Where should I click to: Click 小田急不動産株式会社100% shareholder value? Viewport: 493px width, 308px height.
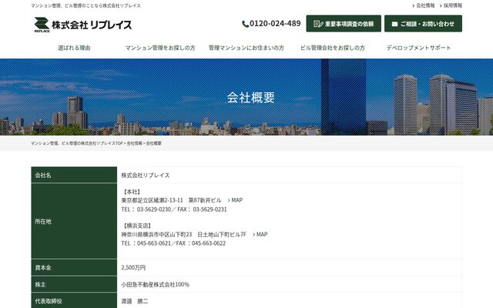[156, 284]
